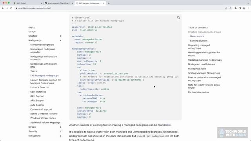The height and width of the screenshot is (141, 251).
Task: Open Define Container Runtime page
Action: pos(44,114)
